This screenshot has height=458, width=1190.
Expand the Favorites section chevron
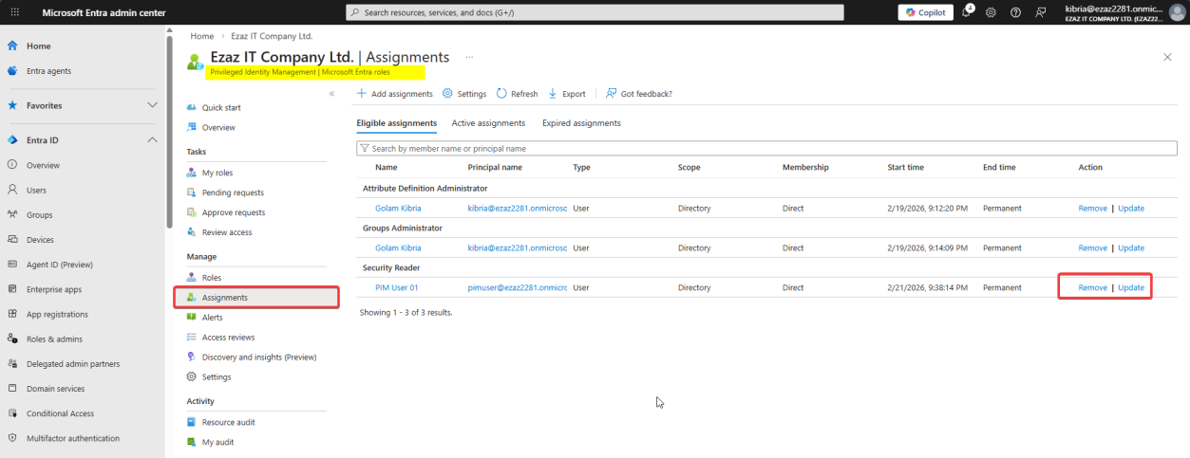[x=152, y=105]
